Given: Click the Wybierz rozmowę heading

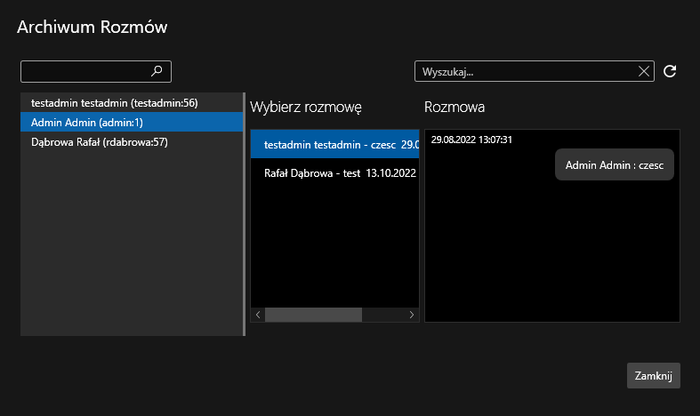Looking at the screenshot, I should click(x=306, y=108).
